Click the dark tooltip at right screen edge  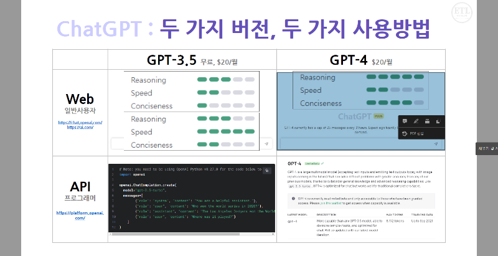(x=487, y=148)
